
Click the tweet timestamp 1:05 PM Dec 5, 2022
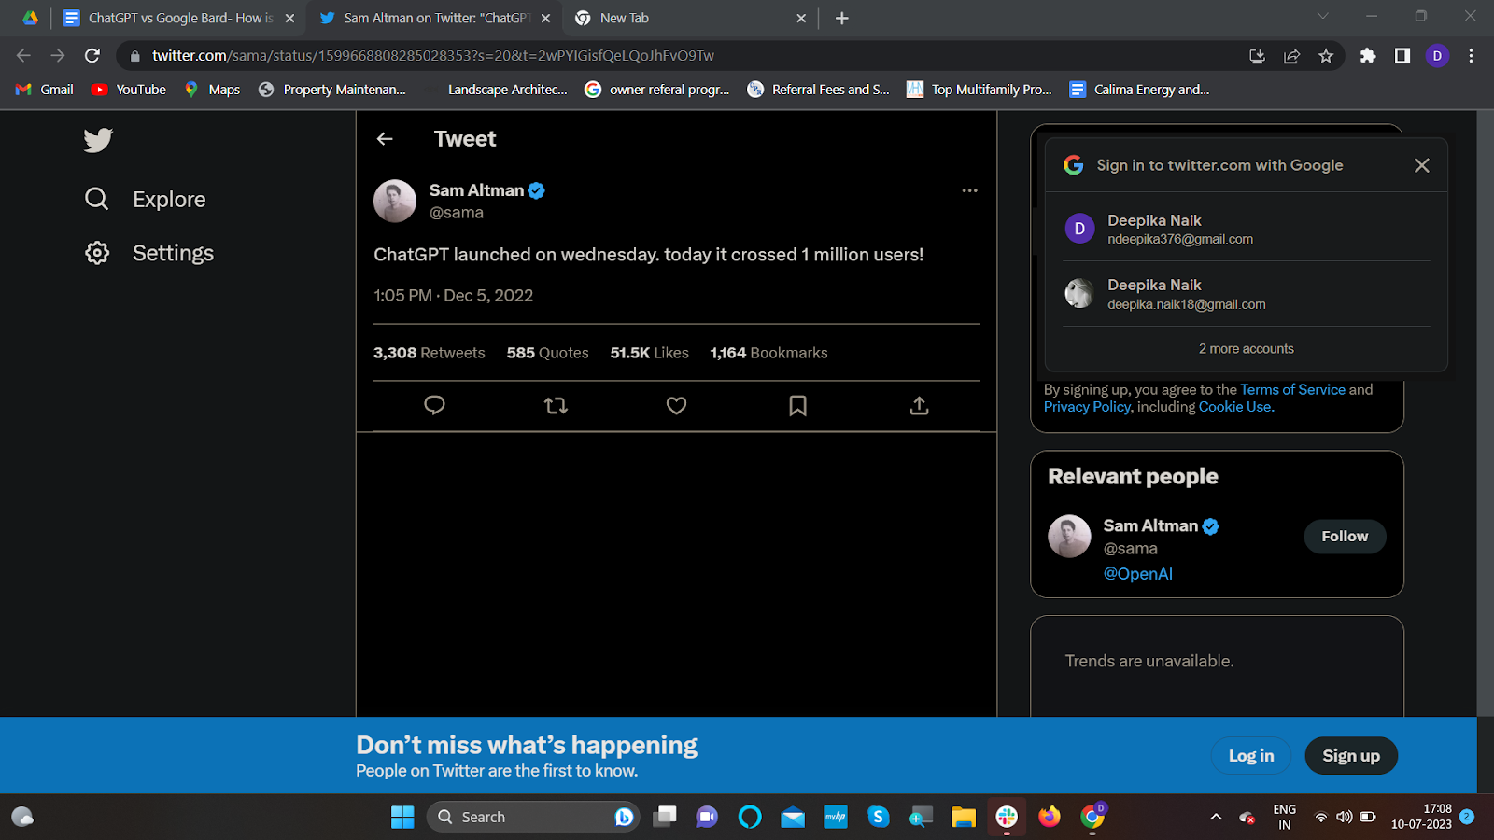coord(454,296)
